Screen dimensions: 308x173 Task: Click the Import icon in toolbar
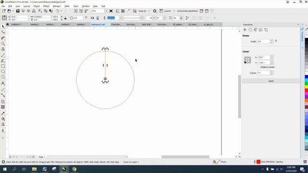point(76,11)
